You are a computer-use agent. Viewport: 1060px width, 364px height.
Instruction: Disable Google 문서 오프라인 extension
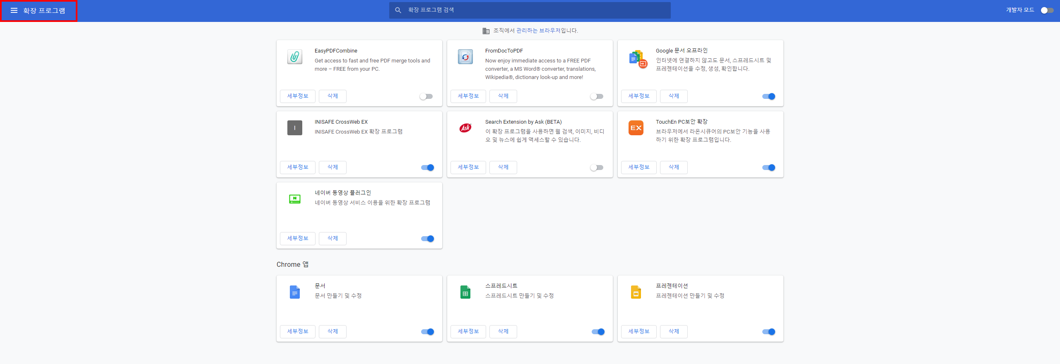pos(769,96)
